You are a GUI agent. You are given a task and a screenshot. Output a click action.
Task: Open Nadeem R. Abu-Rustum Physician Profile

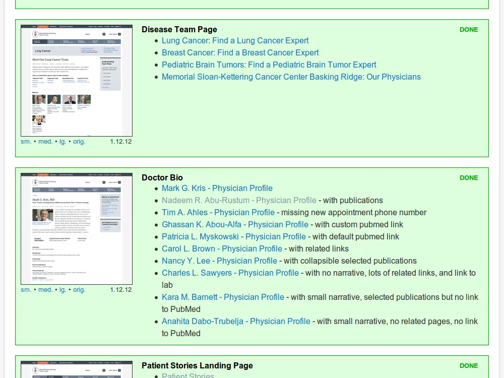[239, 200]
